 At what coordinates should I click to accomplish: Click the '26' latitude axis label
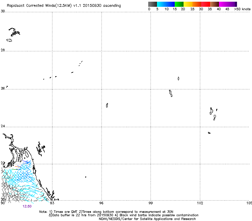point(3,88)
